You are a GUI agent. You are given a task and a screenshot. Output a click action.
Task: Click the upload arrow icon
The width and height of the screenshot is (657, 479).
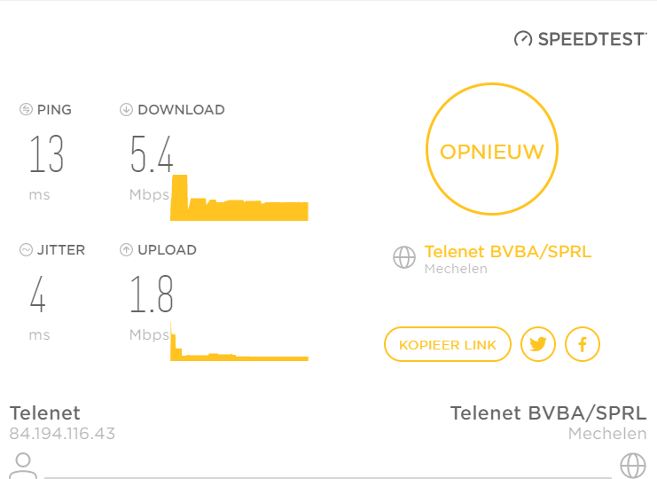126,250
